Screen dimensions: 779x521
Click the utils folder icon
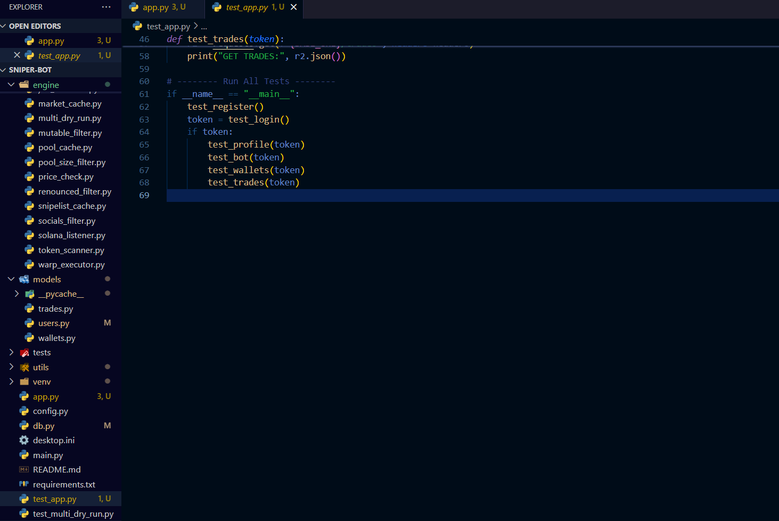point(24,367)
